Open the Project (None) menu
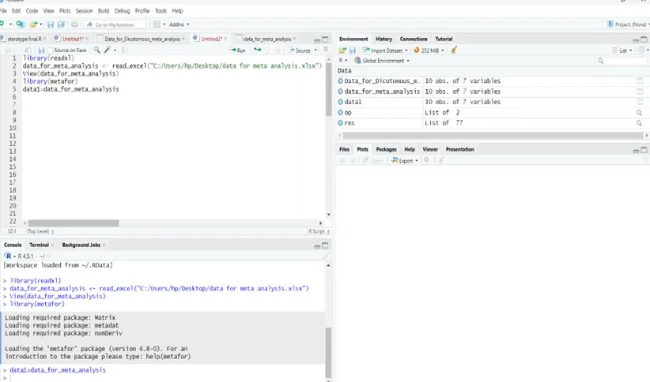Image resolution: width=650 pixels, height=382 pixels. [x=628, y=24]
